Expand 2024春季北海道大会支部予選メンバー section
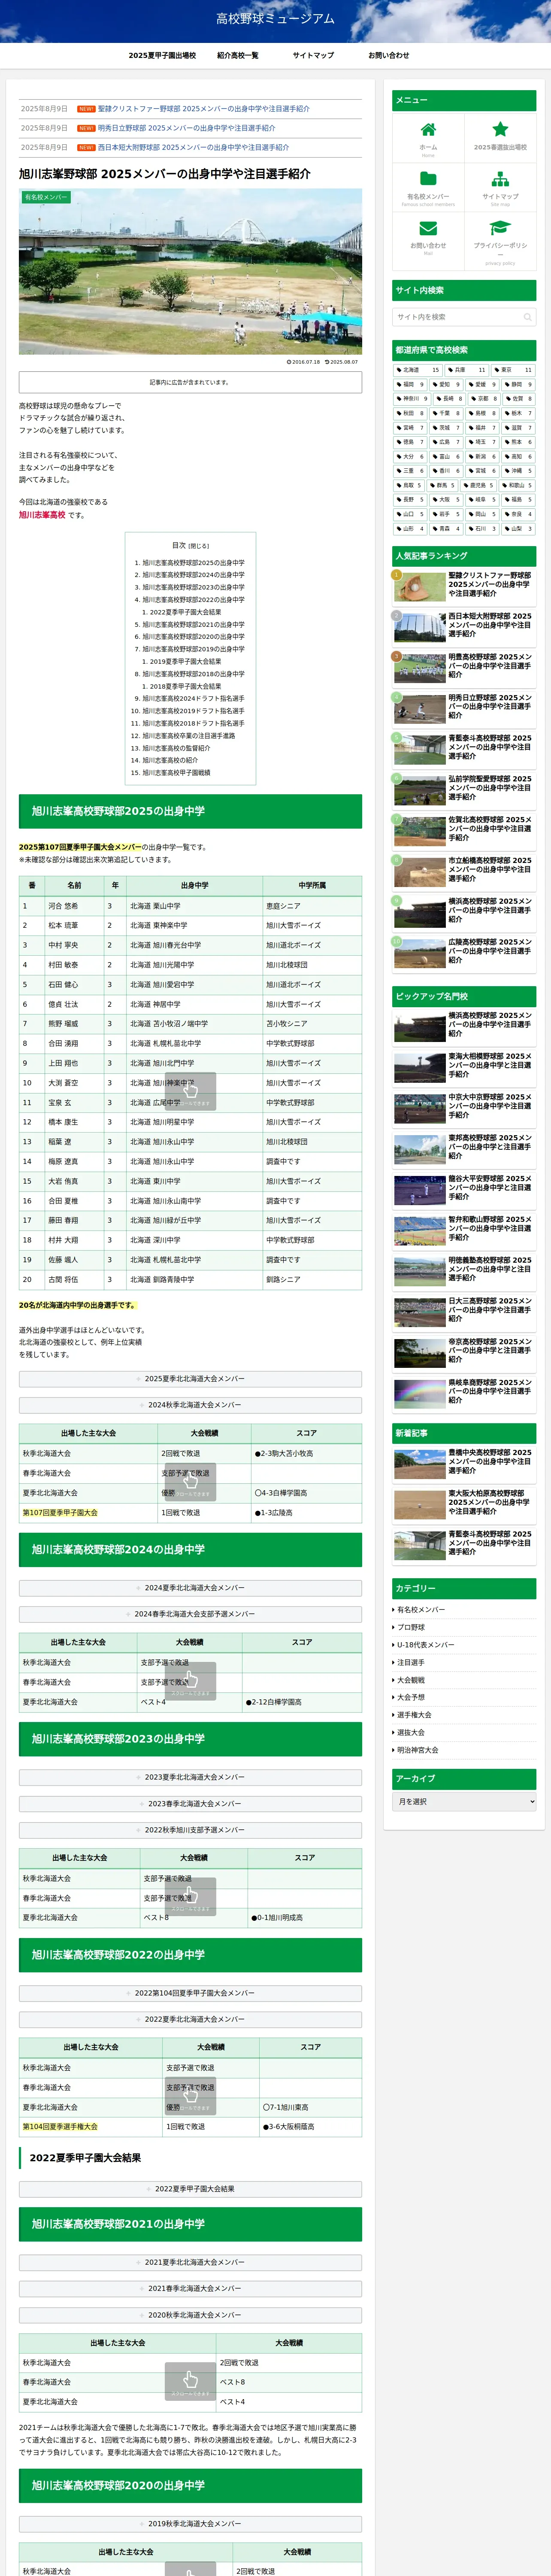This screenshot has height=2576, width=551. point(190,1613)
